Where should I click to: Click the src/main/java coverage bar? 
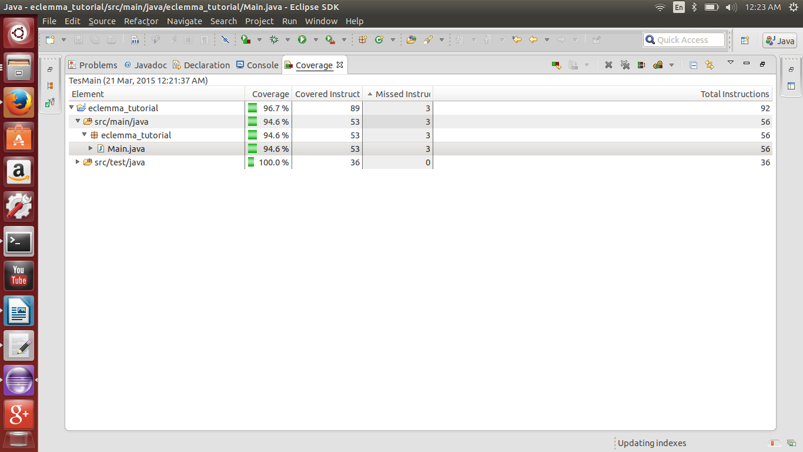pyautogui.click(x=252, y=121)
